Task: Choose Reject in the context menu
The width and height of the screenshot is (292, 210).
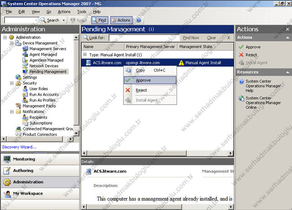Action: point(150,90)
